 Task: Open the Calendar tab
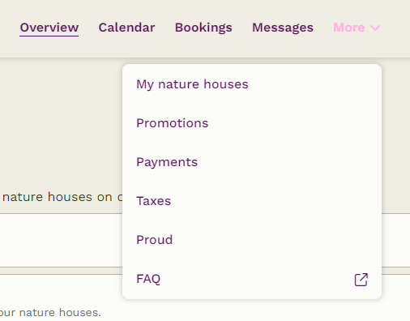126,28
